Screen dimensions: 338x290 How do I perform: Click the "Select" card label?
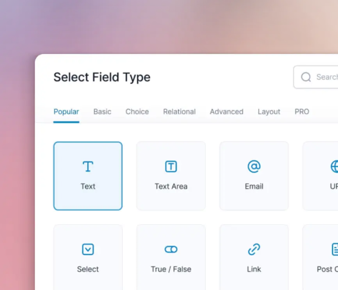click(88, 269)
